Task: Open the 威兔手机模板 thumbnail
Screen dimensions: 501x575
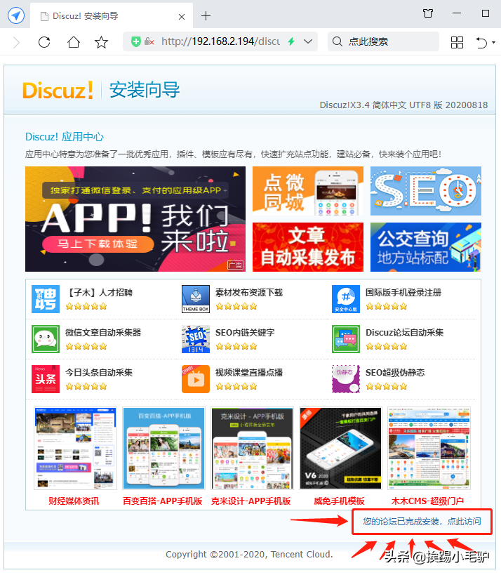Action: click(x=340, y=448)
